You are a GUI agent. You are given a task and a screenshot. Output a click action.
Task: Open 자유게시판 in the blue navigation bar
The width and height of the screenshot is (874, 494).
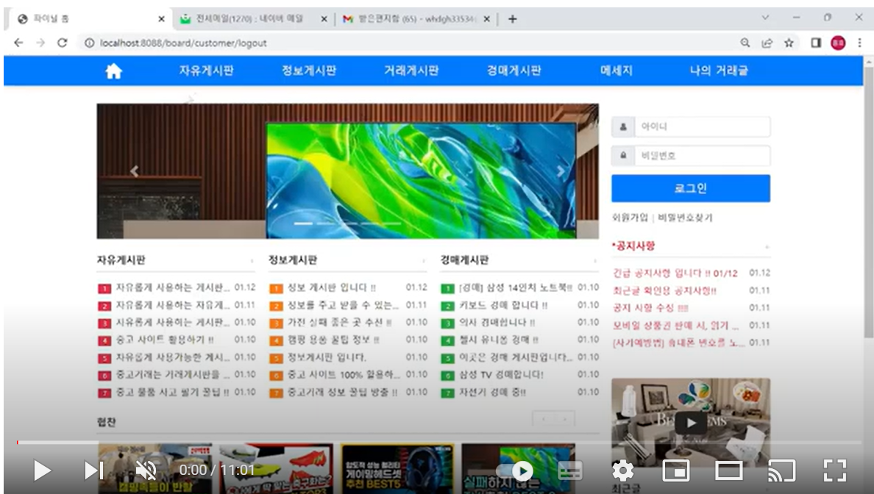pyautogui.click(x=206, y=71)
